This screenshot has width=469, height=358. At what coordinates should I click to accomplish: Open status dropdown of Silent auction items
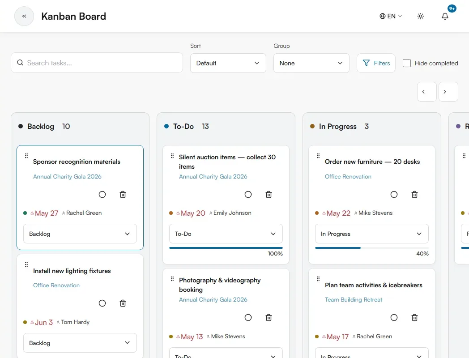(226, 234)
